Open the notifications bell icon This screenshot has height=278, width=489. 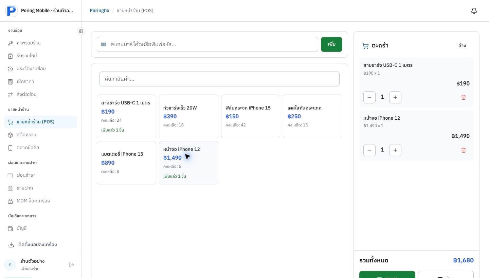(x=474, y=11)
